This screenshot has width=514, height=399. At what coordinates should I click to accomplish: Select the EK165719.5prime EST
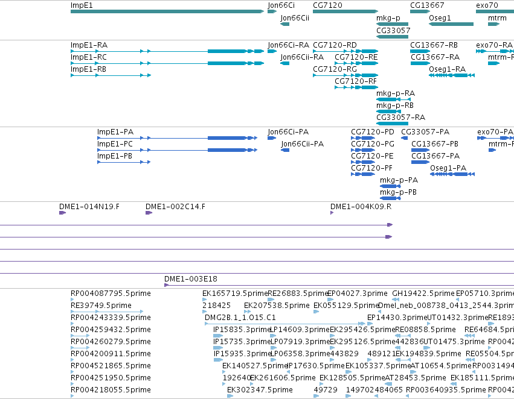tap(205, 300)
